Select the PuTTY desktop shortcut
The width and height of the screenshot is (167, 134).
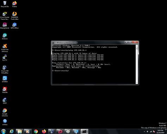[x=5, y=58]
